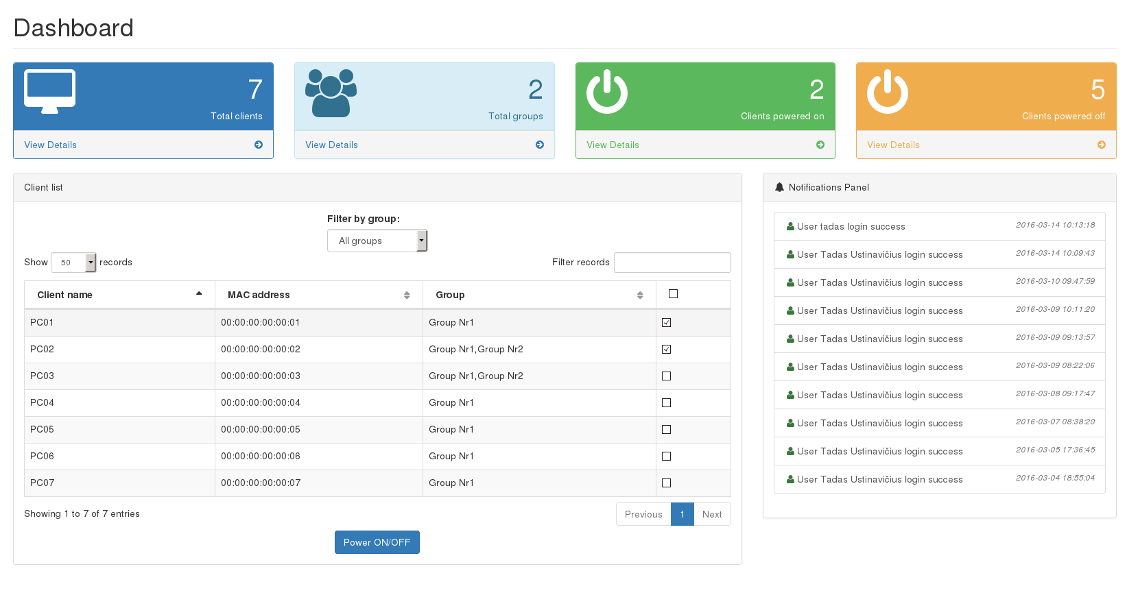Open View Details link for Clients powered off
1127x595 pixels.
pos(894,145)
